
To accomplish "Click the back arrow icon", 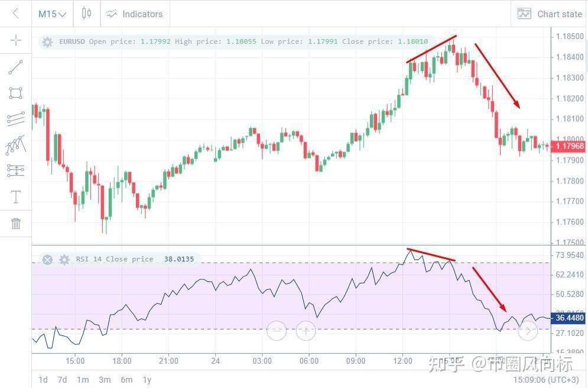I will tap(15, 14).
